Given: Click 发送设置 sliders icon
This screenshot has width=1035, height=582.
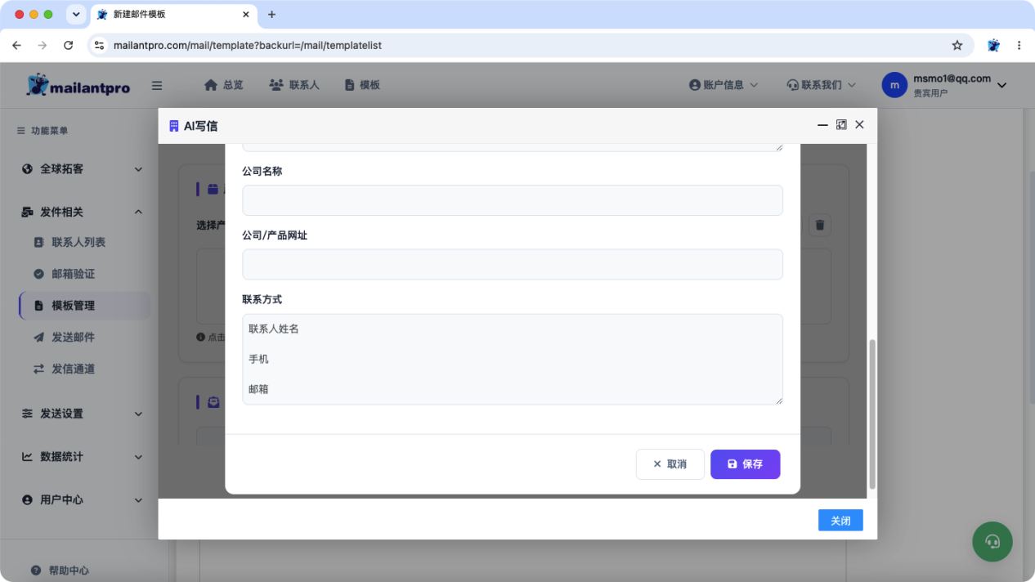Looking at the screenshot, I should (x=27, y=414).
